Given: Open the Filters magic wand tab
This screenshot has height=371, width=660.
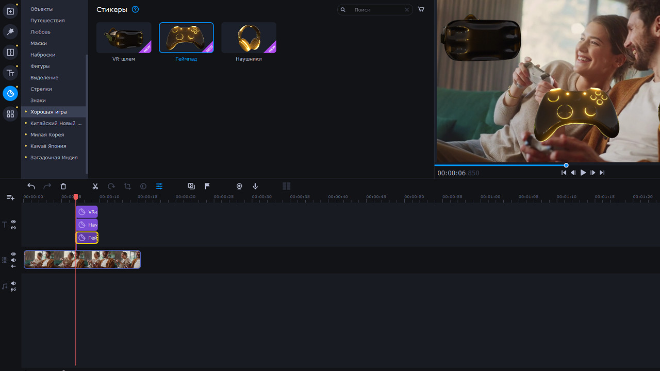Looking at the screenshot, I should click(10, 32).
